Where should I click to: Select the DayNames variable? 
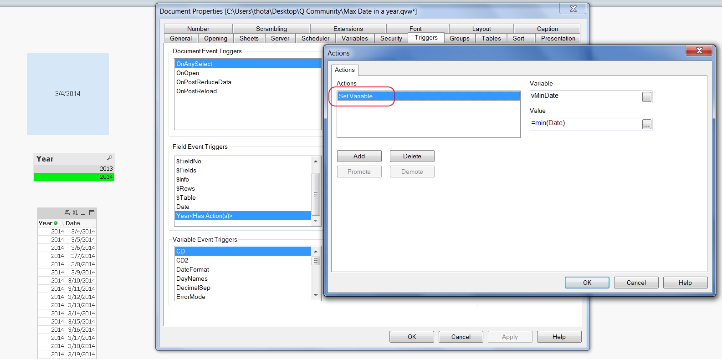coord(243,278)
